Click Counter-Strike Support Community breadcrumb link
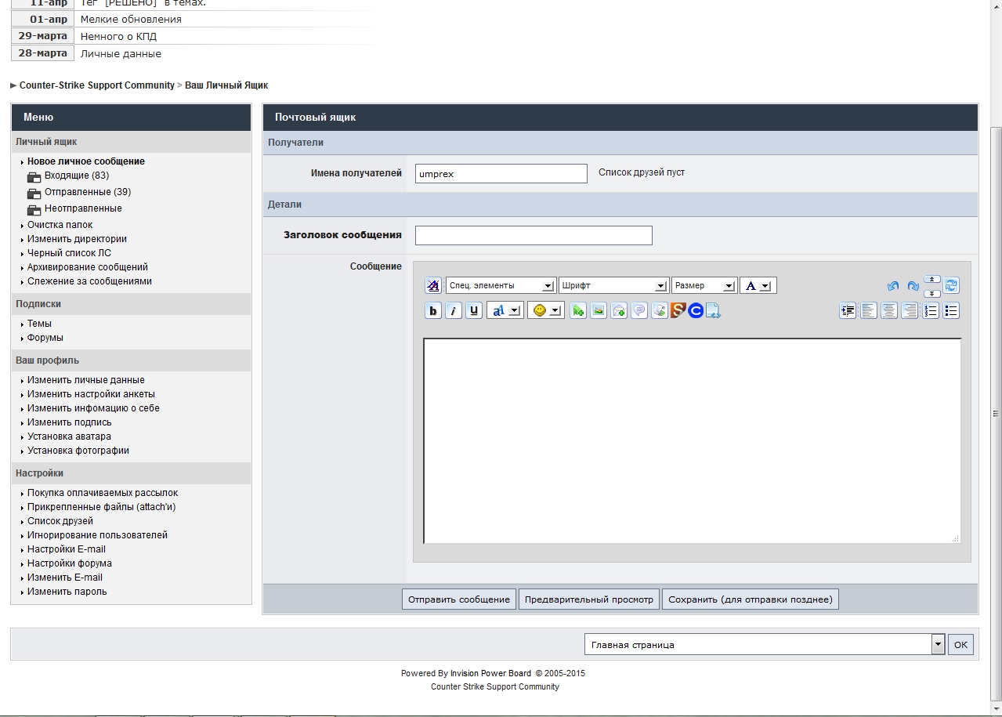The height and width of the screenshot is (717, 1002). [x=97, y=85]
